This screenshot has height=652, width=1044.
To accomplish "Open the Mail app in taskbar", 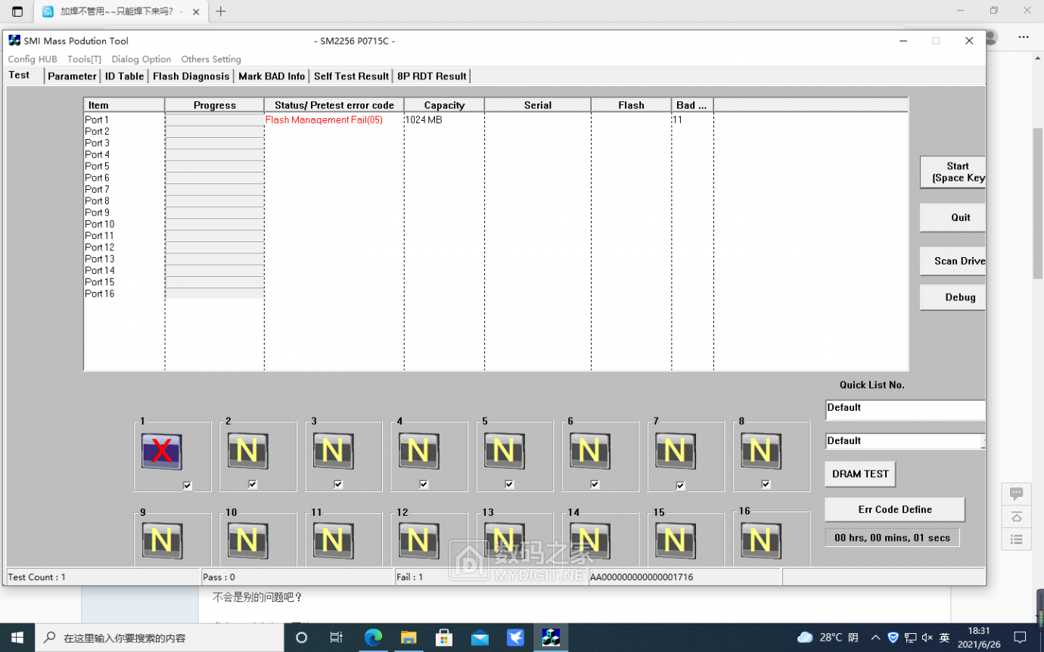I will tap(480, 638).
